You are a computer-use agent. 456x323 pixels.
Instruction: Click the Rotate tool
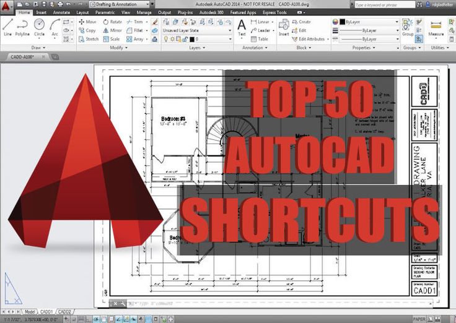point(113,22)
